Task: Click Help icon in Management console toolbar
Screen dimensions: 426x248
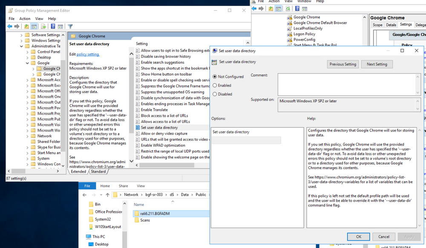Action: [x=297, y=9]
